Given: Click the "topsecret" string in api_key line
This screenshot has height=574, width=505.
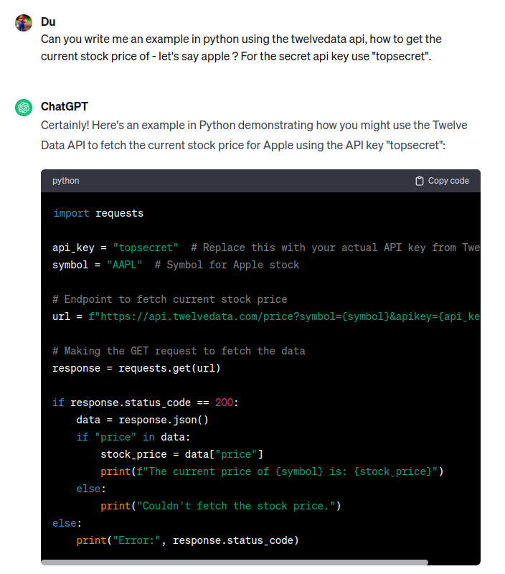Looking at the screenshot, I should [x=146, y=248].
